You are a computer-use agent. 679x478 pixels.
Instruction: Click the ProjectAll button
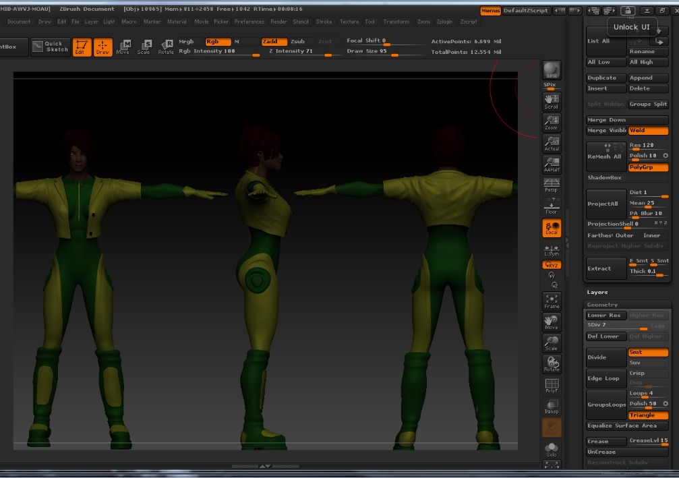(606, 204)
